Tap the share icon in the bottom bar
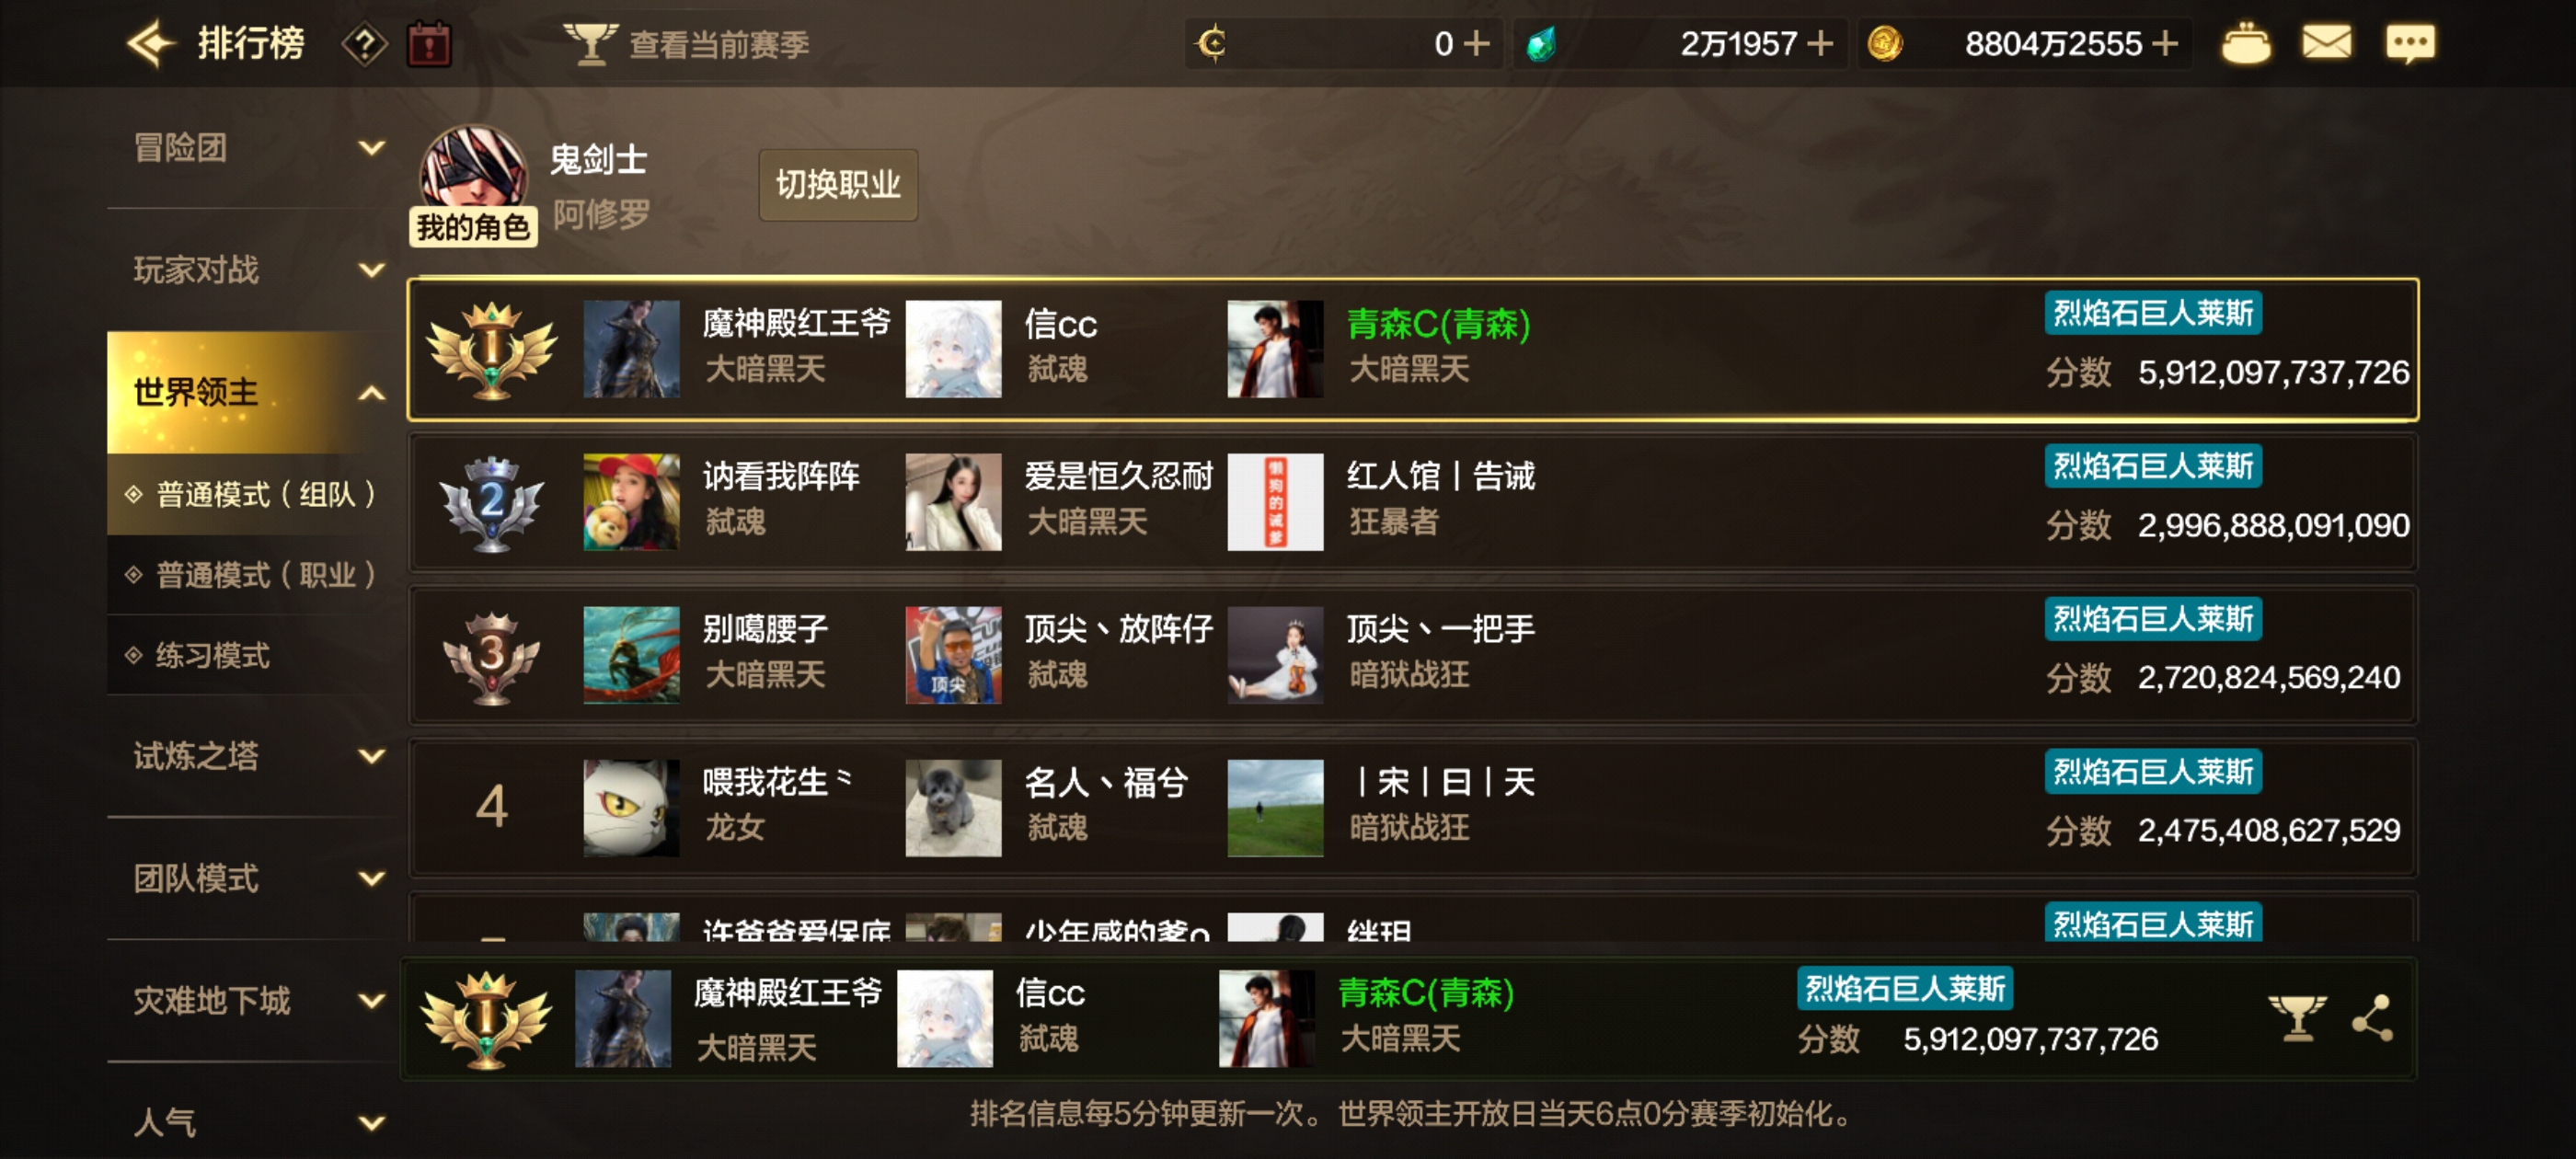This screenshot has height=1159, width=2576. [2372, 1018]
